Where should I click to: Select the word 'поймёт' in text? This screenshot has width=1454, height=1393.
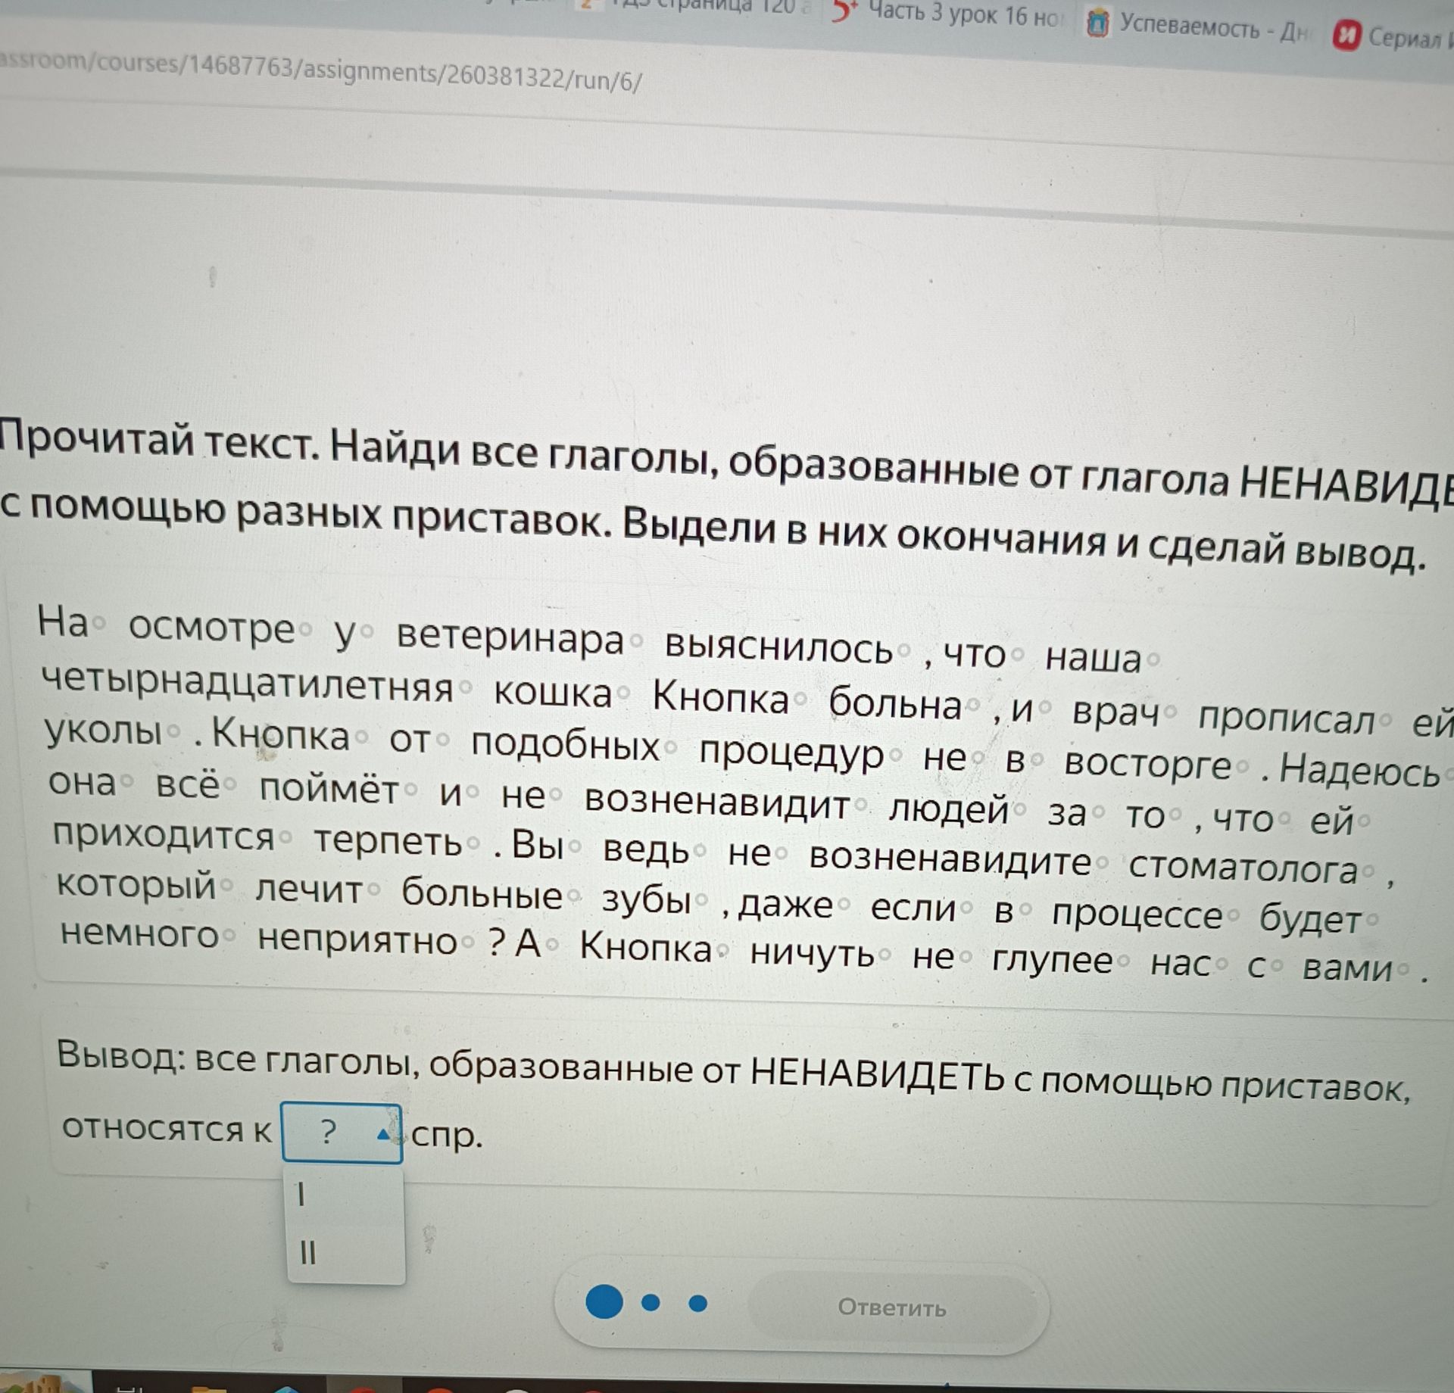(329, 789)
